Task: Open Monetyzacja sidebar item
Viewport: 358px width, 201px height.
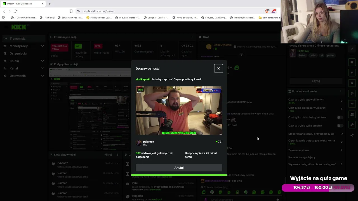Action: tap(19, 46)
